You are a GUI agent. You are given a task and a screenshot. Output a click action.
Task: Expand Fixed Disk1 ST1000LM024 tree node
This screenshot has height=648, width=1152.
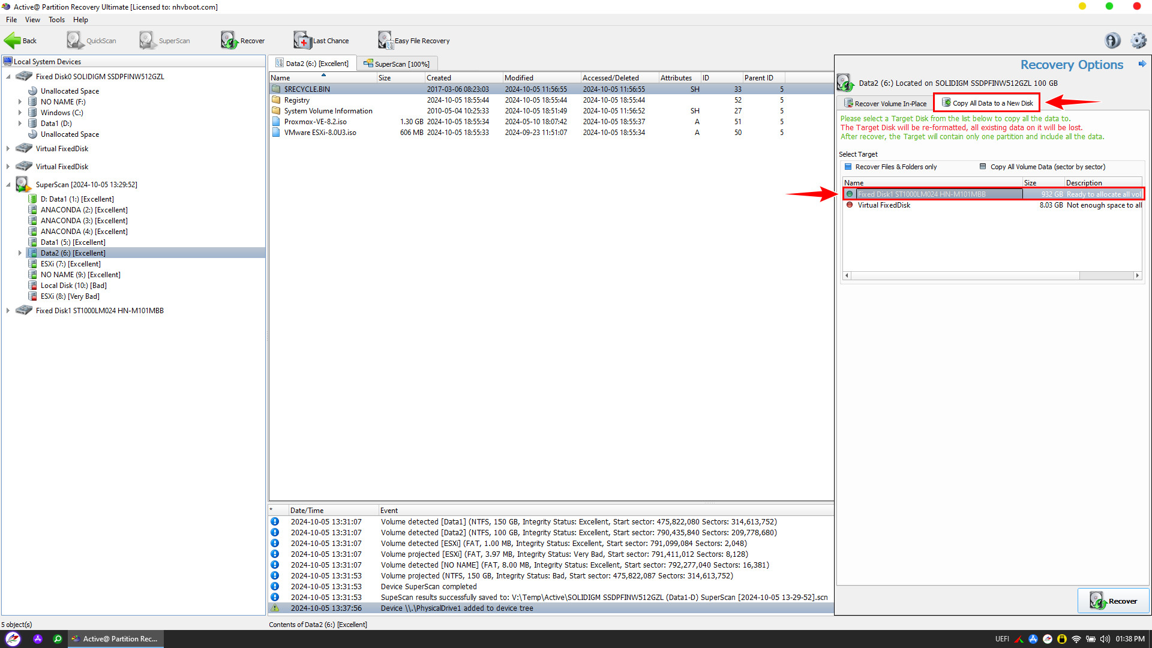click(x=8, y=311)
